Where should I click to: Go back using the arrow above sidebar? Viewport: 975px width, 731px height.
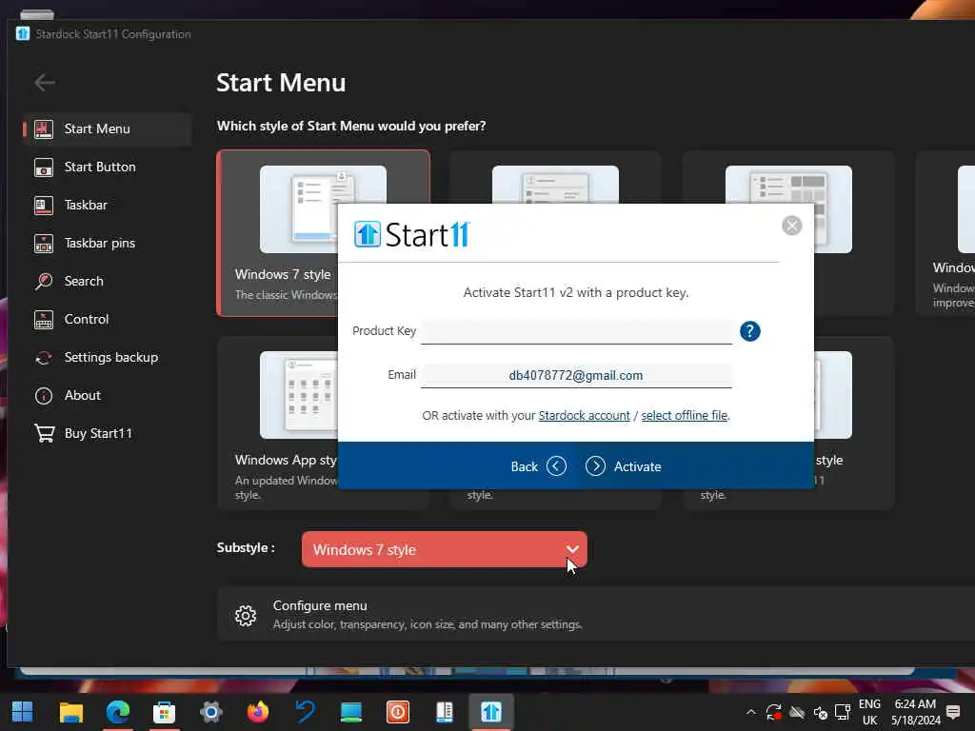pos(44,82)
